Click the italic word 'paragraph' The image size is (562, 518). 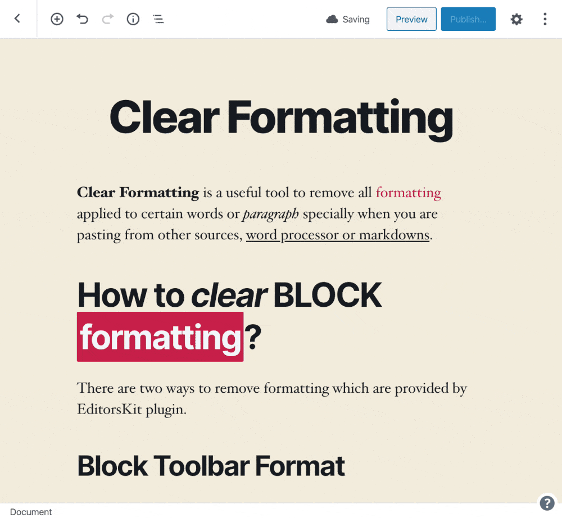271,214
